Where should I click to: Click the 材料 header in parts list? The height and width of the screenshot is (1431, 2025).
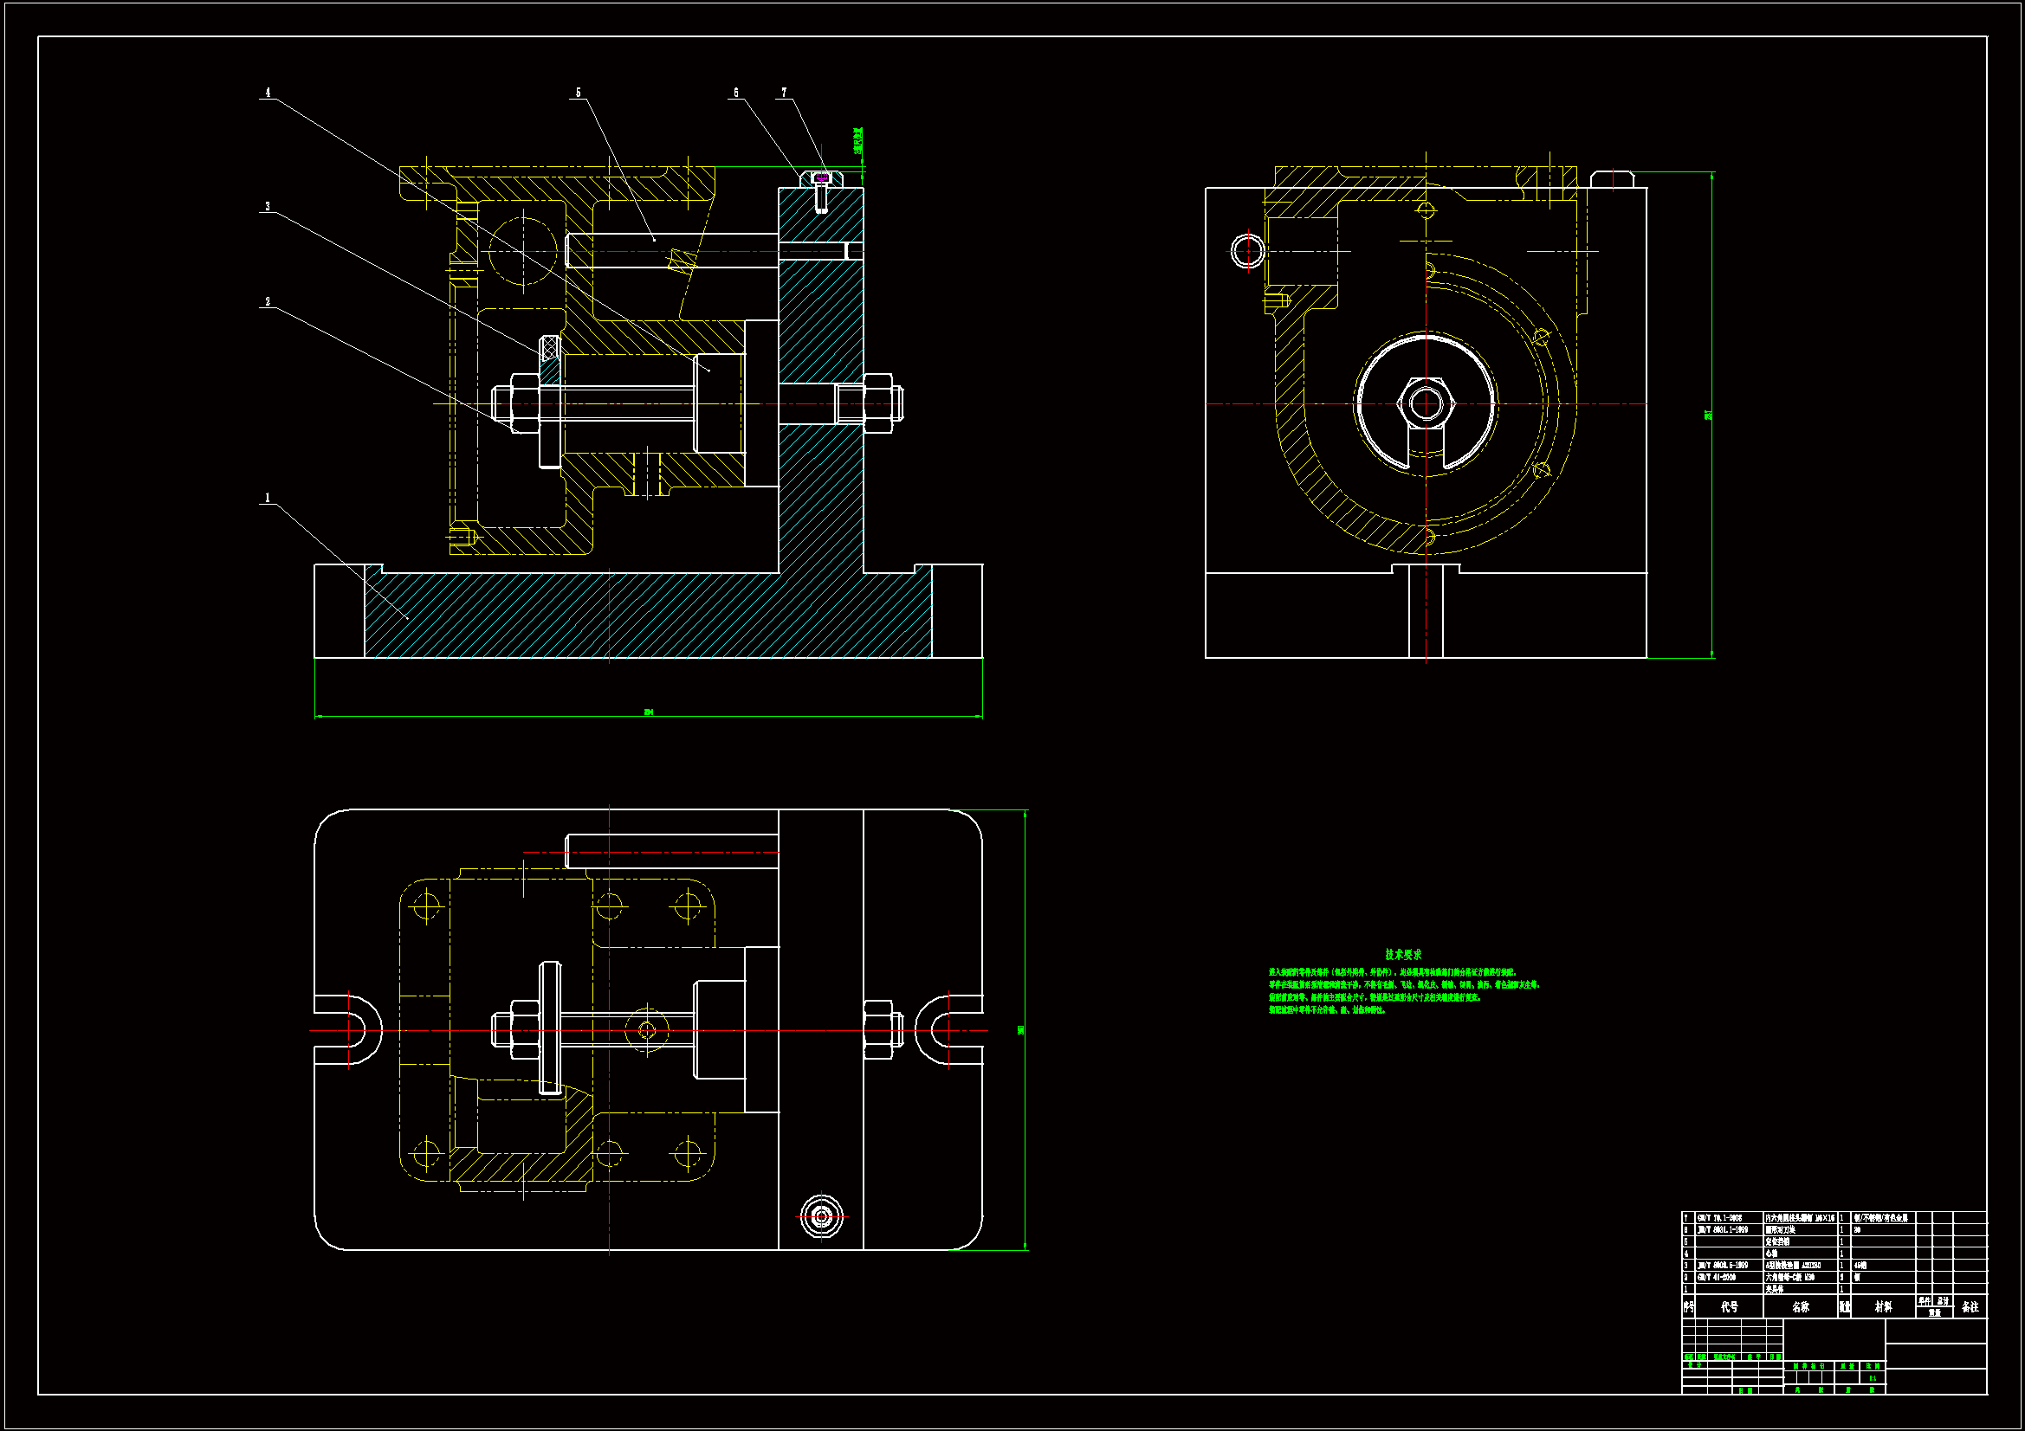[x=1883, y=1307]
